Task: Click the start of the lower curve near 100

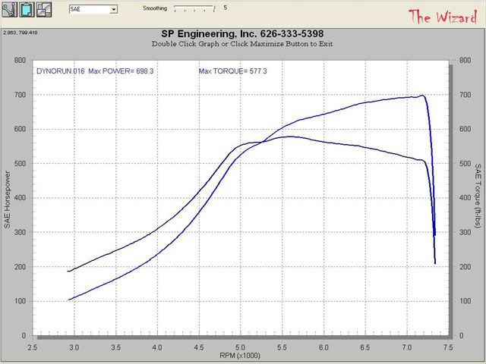Action: click(x=70, y=300)
